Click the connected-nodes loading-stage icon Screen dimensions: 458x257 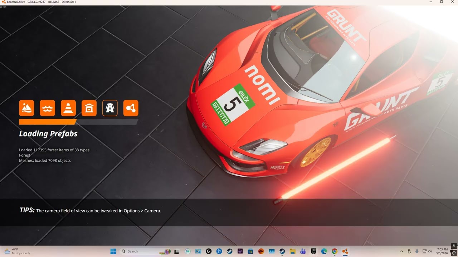coord(131,108)
